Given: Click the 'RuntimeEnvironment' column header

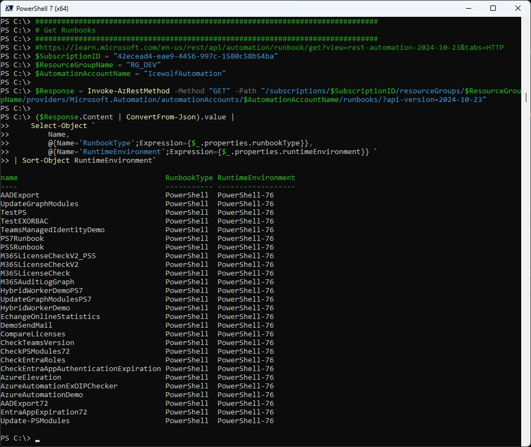Looking at the screenshot, I should (257, 178).
